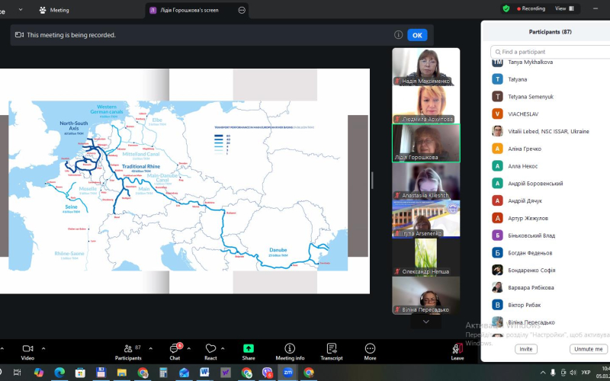Viewport: 610px width, 381px height.
Task: Open Meeting info
Action: coord(290,349)
